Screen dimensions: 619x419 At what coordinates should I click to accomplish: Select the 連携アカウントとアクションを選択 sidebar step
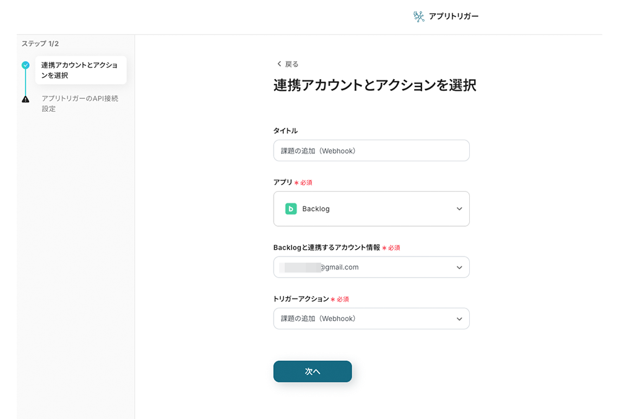click(80, 70)
